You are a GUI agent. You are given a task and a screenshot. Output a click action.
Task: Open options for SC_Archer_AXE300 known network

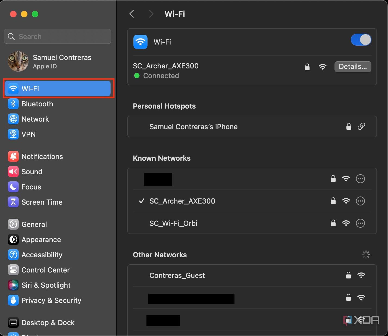click(360, 201)
